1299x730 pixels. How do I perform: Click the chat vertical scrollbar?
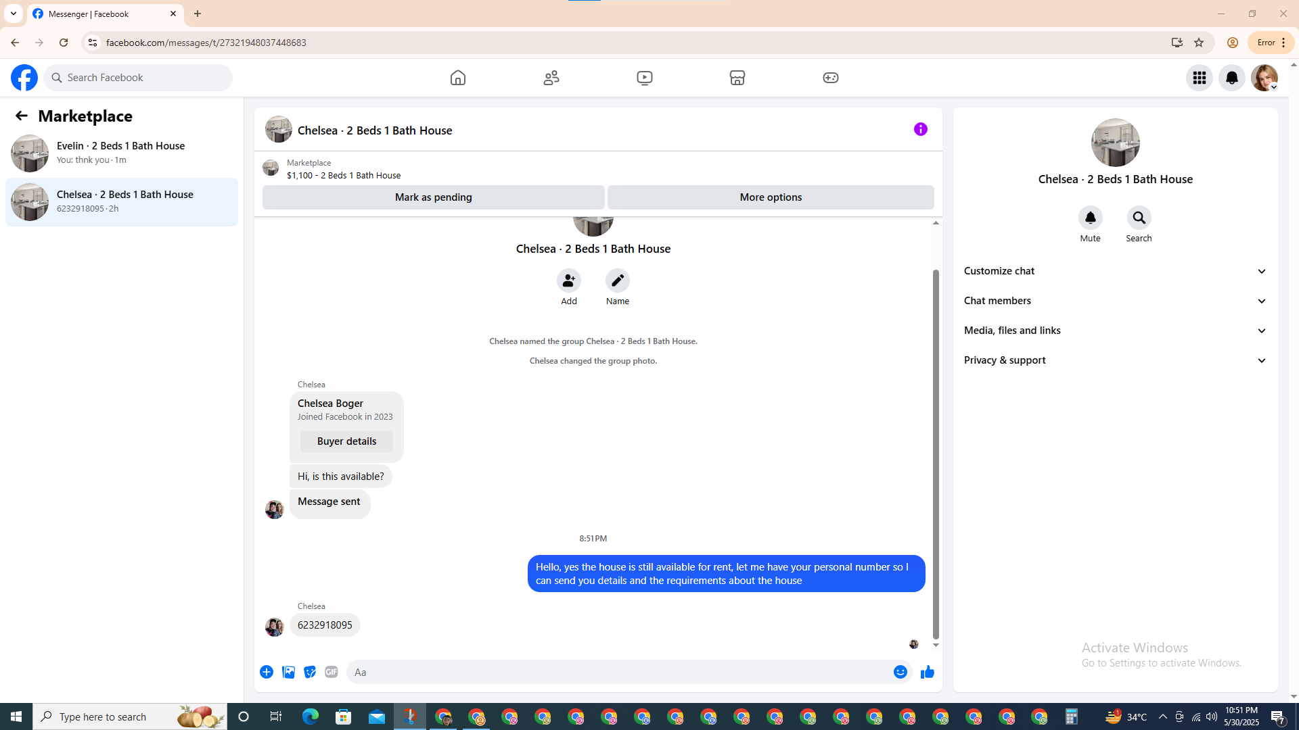[x=936, y=453]
